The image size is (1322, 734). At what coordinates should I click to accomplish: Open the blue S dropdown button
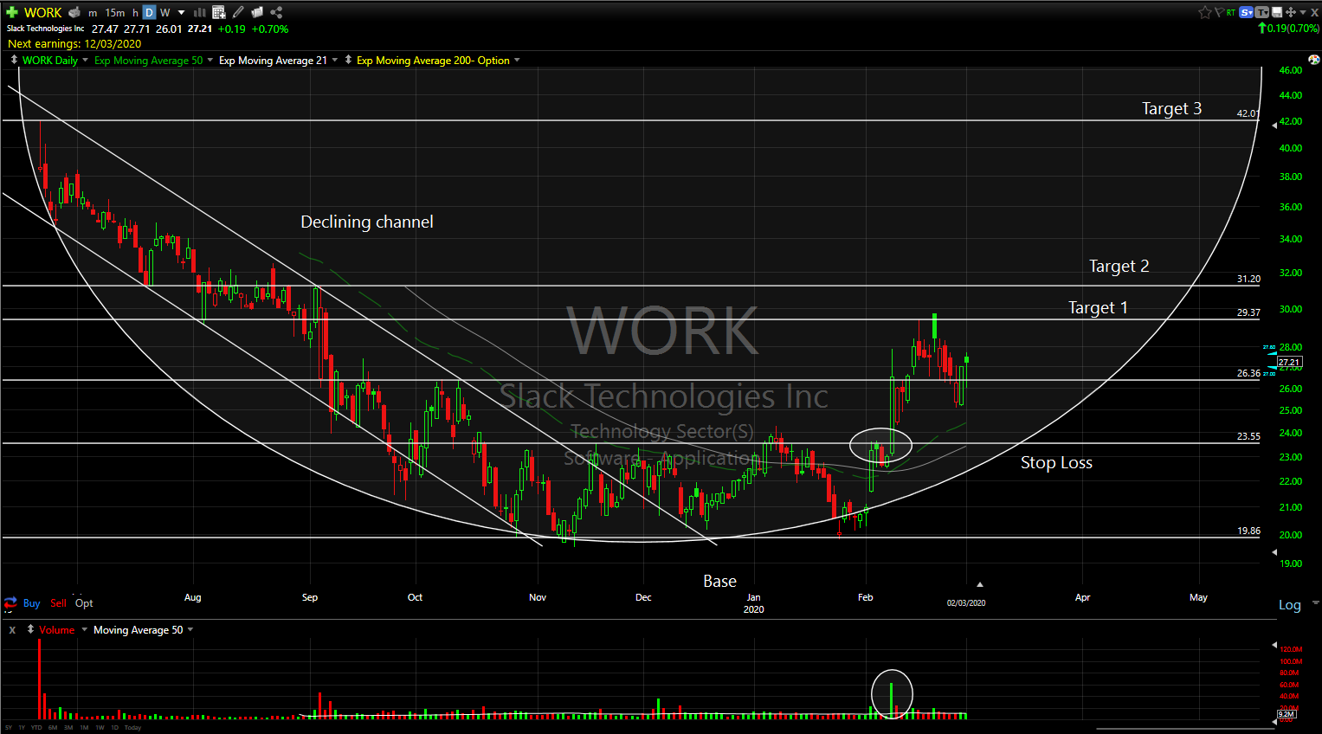(1246, 12)
